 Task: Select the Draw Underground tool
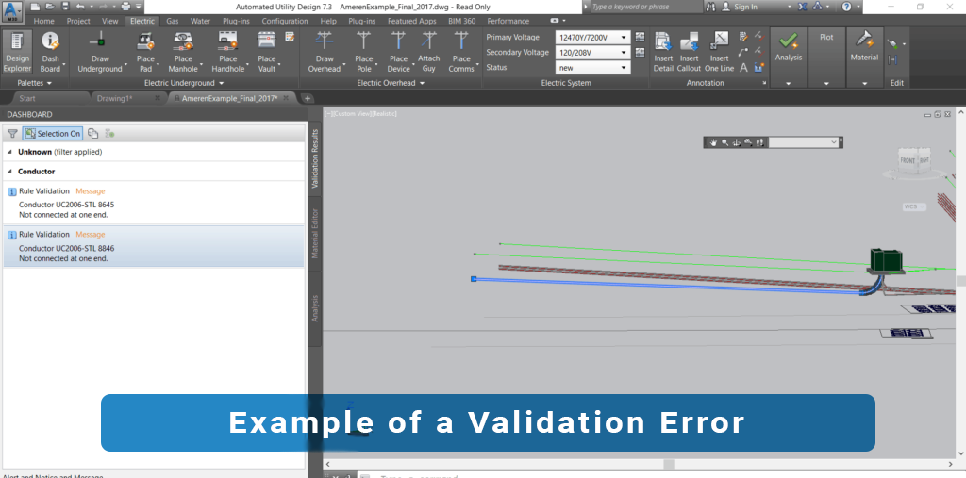pyautogui.click(x=100, y=52)
